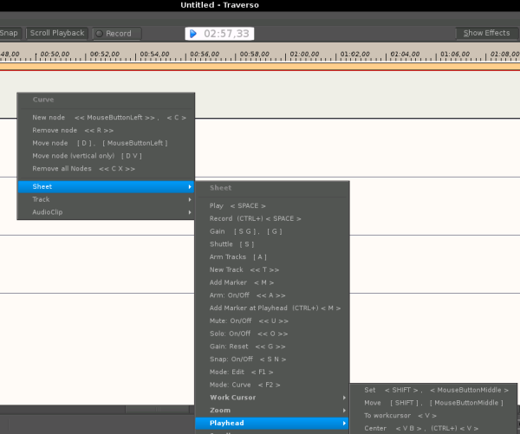The height and width of the screenshot is (434, 520).
Task: Click the timeline ruler at the 00:56,00 mark
Action: click(205, 54)
